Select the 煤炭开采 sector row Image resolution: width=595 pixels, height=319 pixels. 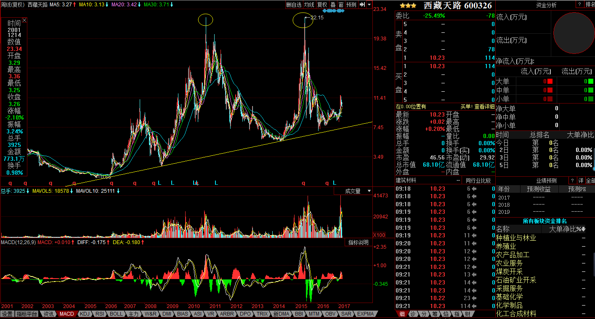(545, 272)
